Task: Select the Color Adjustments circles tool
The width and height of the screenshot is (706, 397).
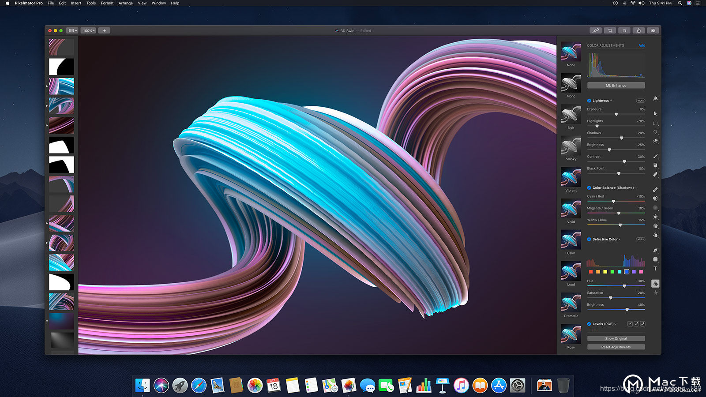Action: (655, 283)
